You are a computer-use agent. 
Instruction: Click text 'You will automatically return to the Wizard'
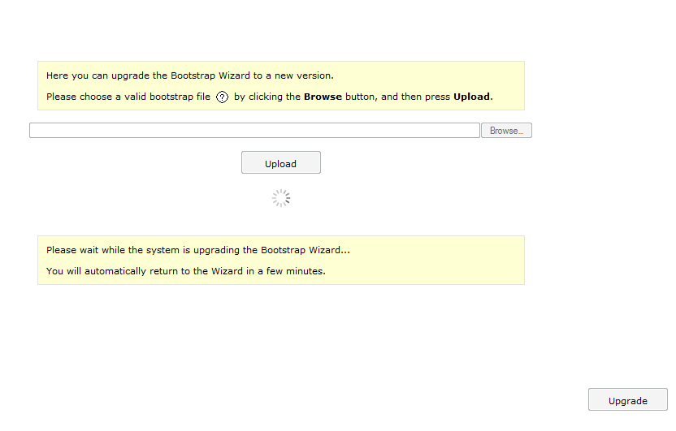145,271
